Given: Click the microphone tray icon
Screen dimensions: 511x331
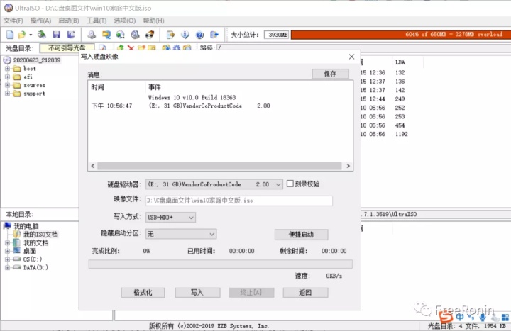Looking at the screenshot, I should [483, 318].
